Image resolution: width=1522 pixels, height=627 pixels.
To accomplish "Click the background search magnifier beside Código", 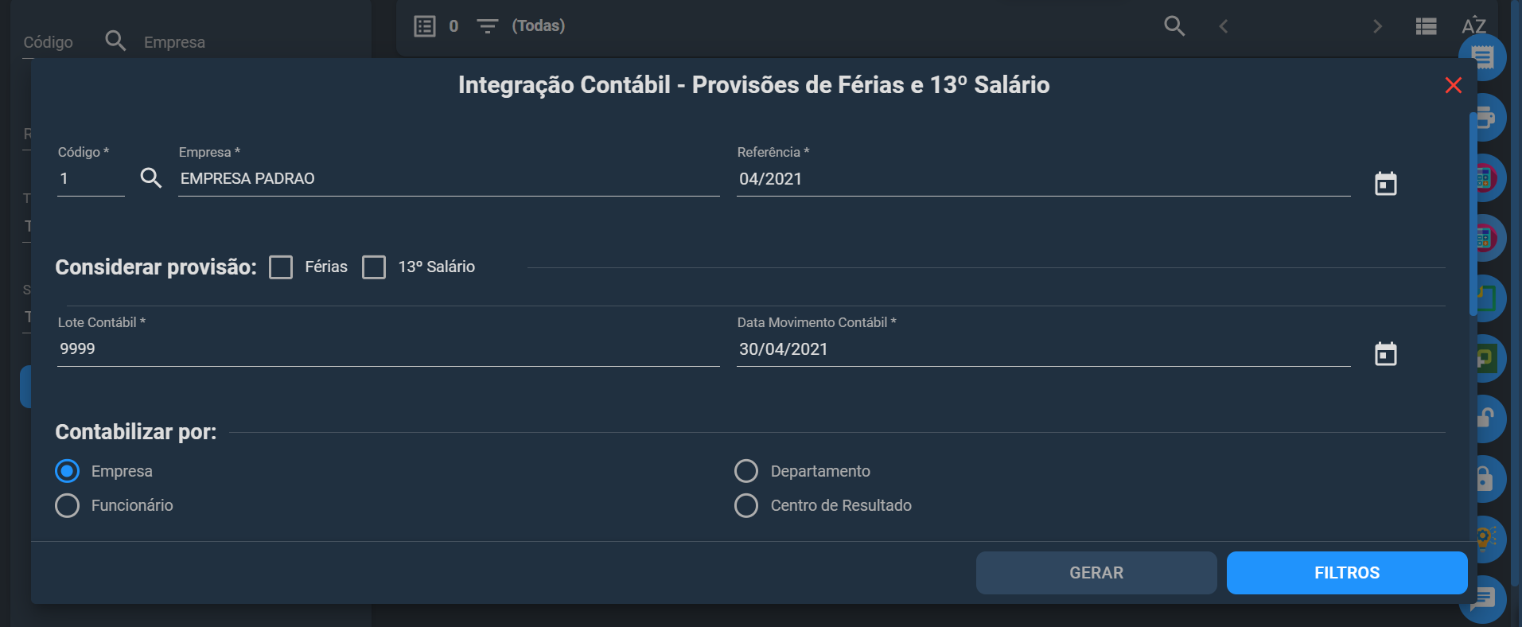I will (x=115, y=41).
